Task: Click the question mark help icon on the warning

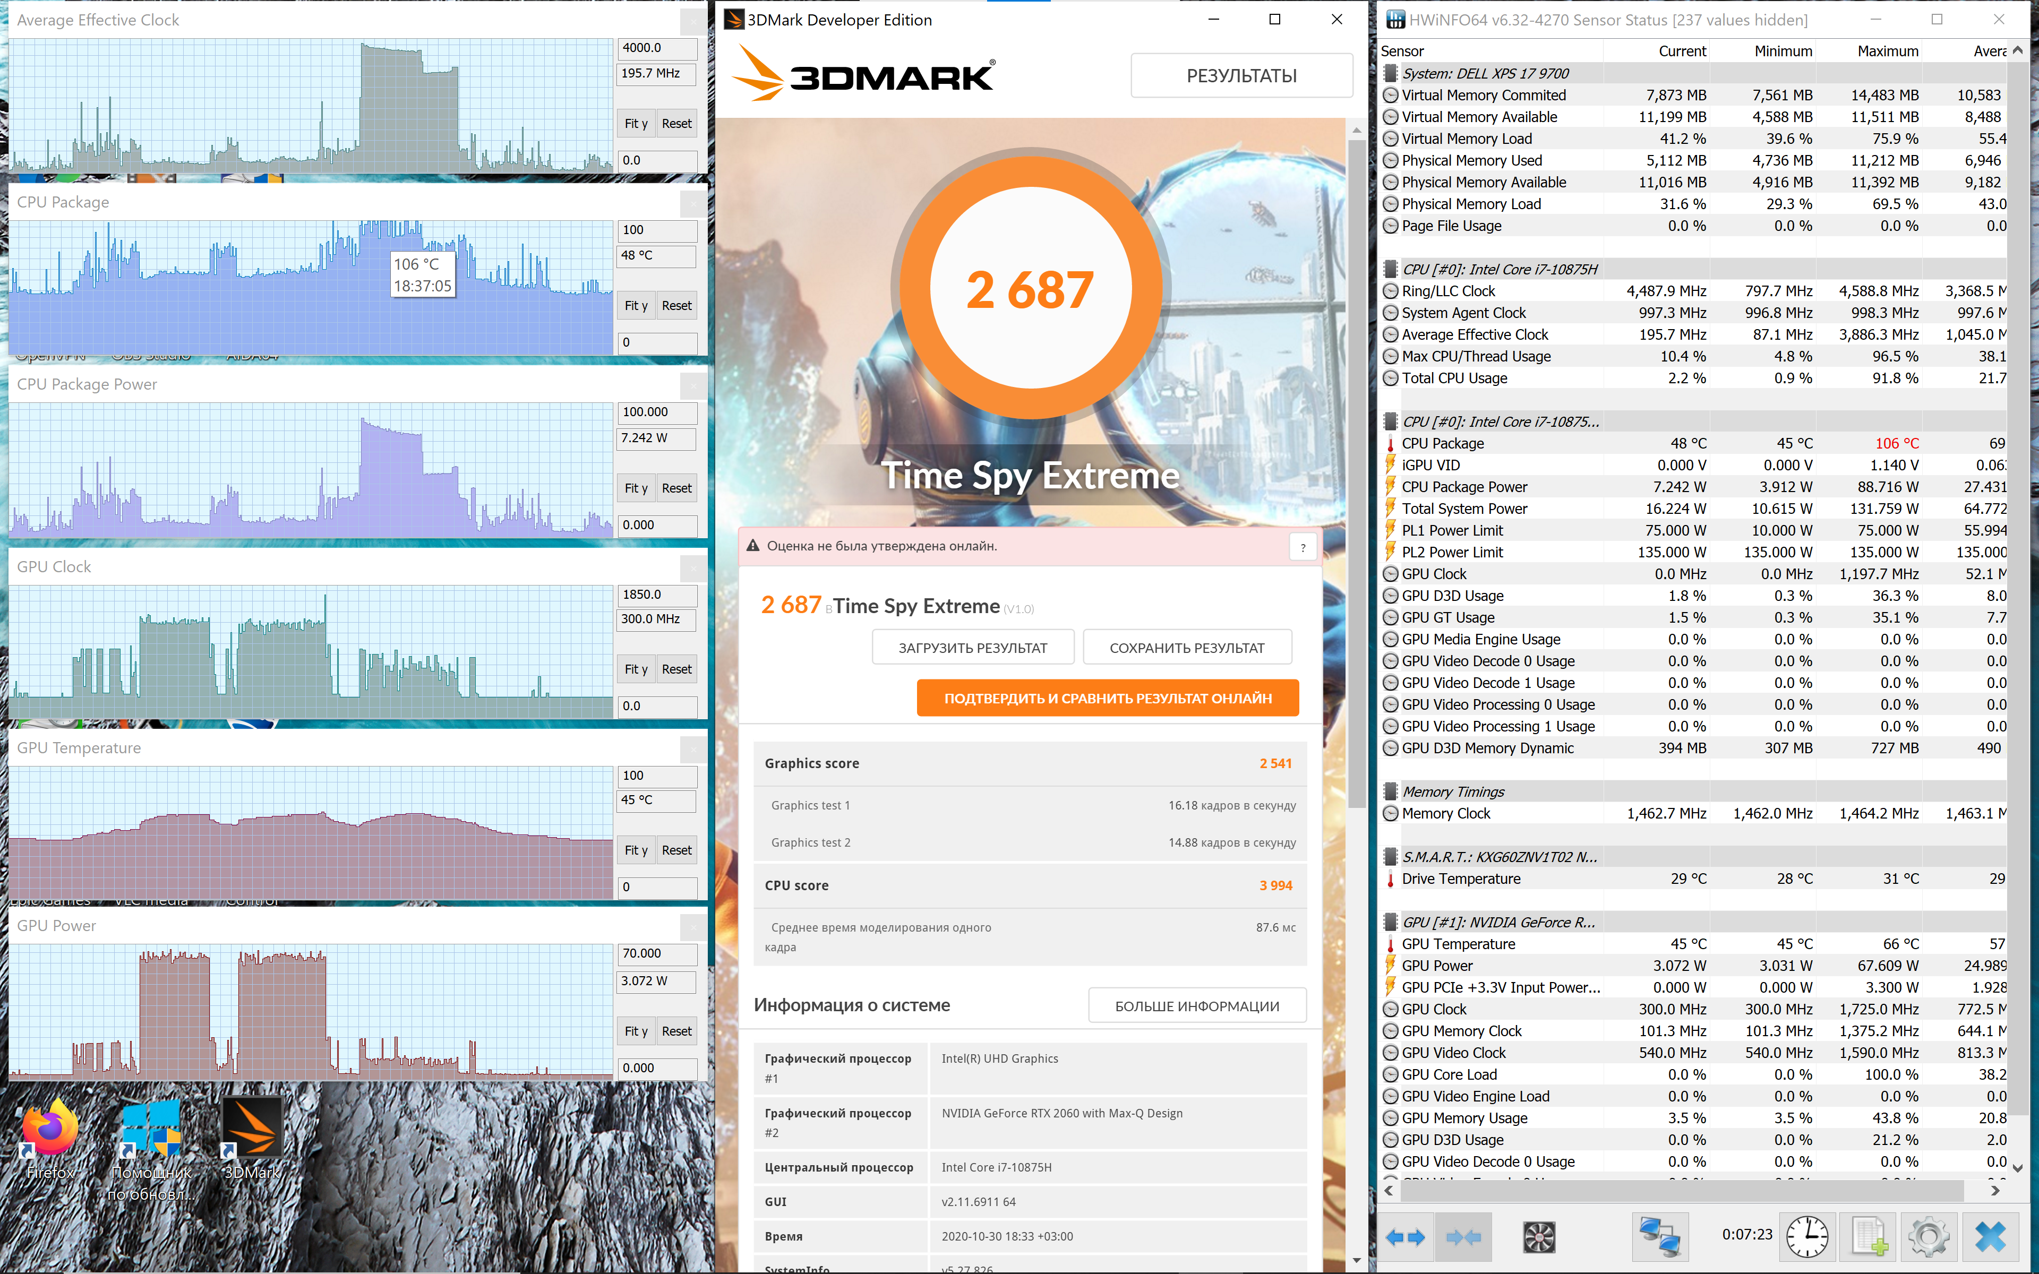Action: (1303, 548)
